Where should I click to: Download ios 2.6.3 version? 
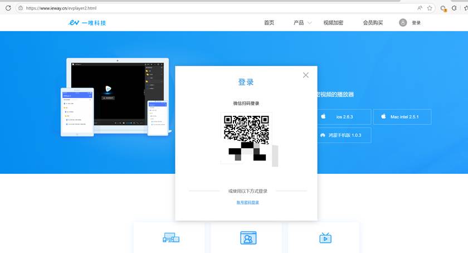click(344, 117)
